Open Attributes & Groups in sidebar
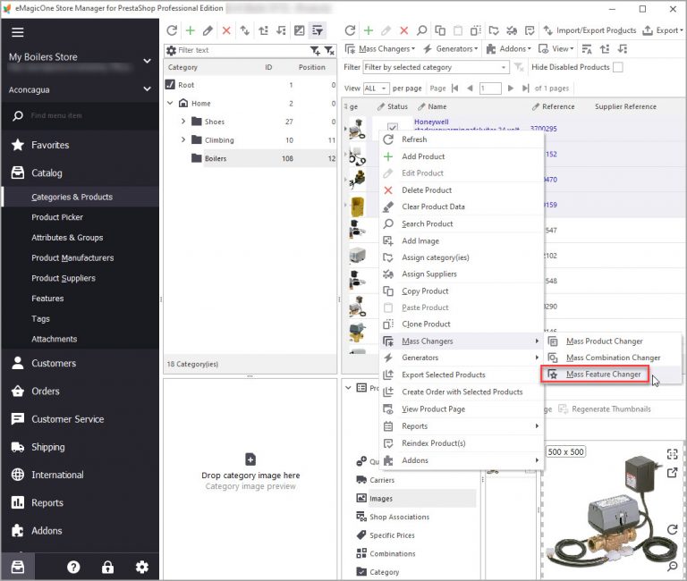 click(x=67, y=237)
